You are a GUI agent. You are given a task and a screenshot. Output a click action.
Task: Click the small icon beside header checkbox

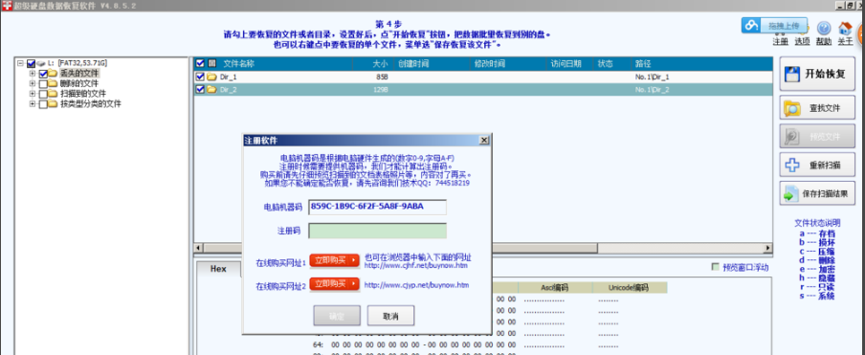(211, 63)
